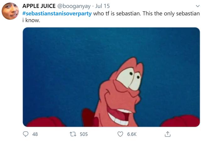Click the crab's right red claw
This screenshot has height=141, width=201.
(181, 121)
